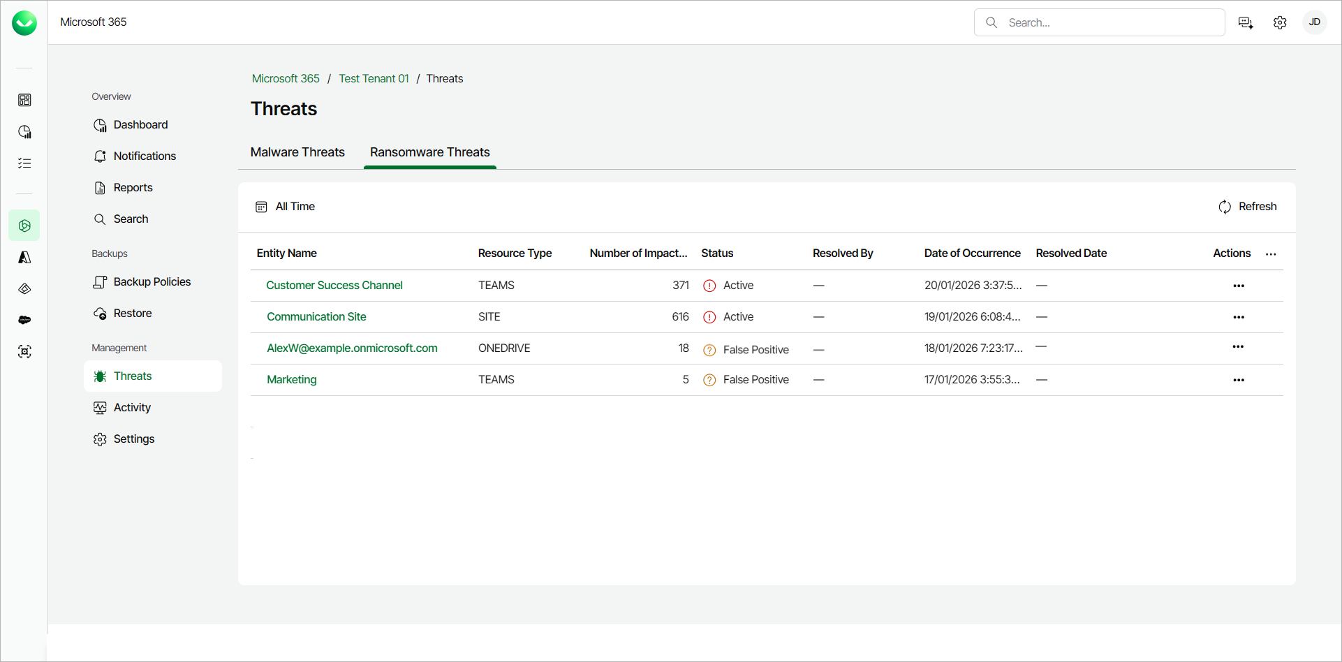The width and height of the screenshot is (1342, 662).
Task: Navigate to Test Tenant 01 via breadcrumb
Action: 374,78
